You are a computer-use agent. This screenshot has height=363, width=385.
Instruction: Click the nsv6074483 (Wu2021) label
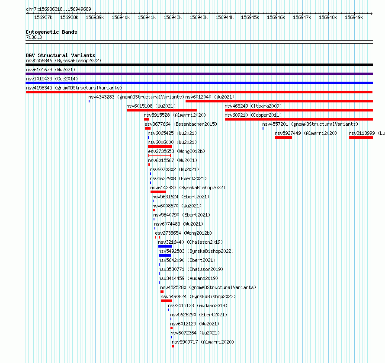(x=179, y=224)
